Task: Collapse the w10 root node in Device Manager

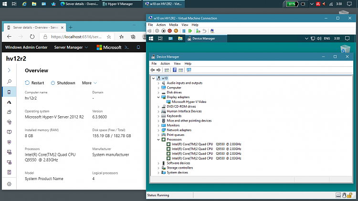Action: coord(154,78)
